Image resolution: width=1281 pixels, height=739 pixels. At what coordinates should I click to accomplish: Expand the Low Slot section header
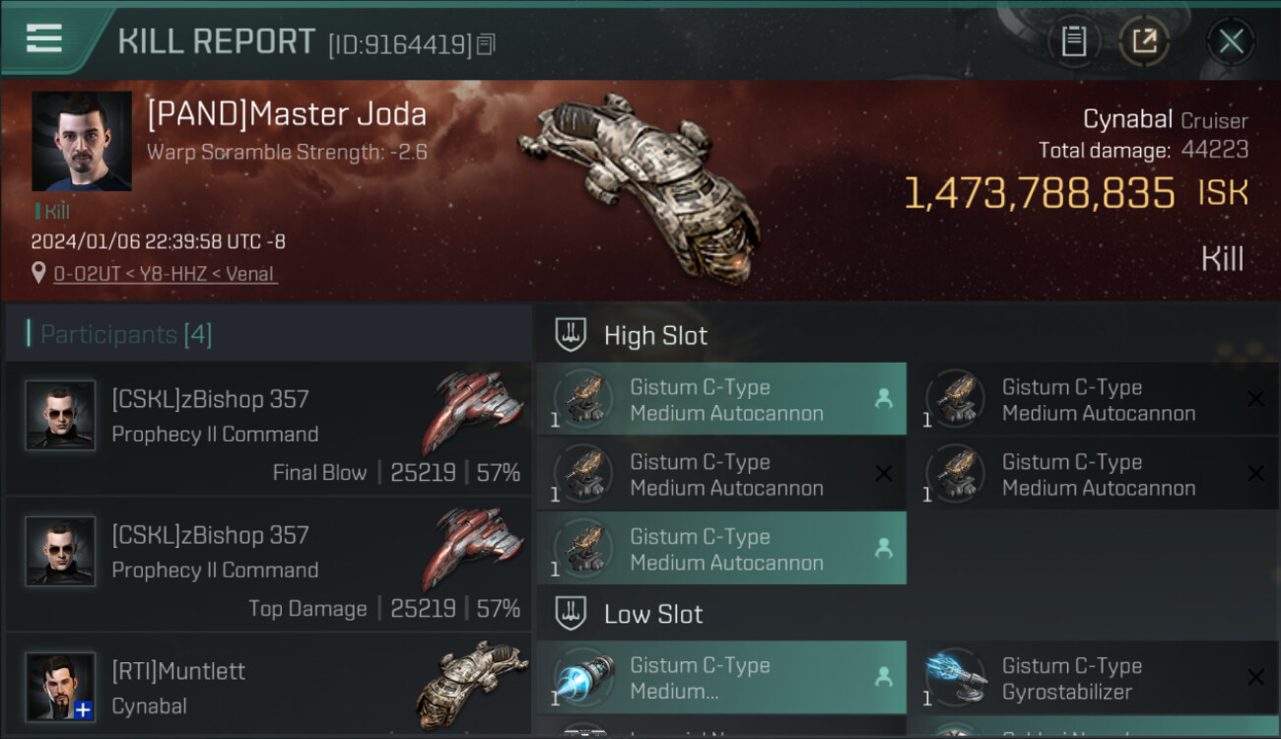[x=908, y=614]
